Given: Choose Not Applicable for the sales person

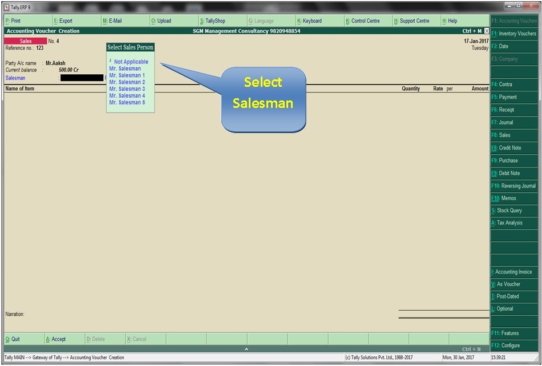Looking at the screenshot, I should coord(130,61).
